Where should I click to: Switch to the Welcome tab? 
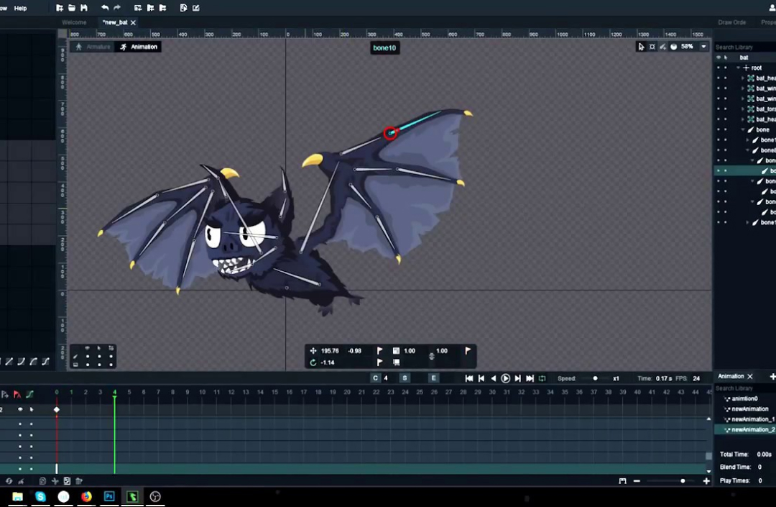(x=74, y=22)
